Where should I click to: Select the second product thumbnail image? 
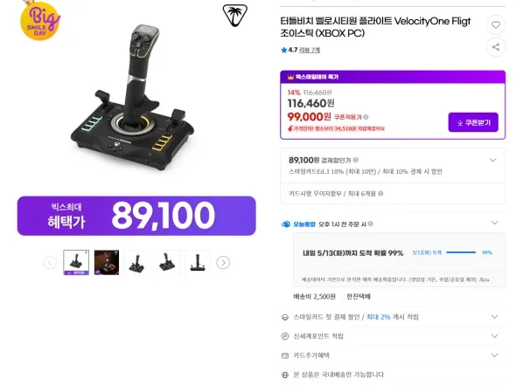pyautogui.click(x=107, y=263)
